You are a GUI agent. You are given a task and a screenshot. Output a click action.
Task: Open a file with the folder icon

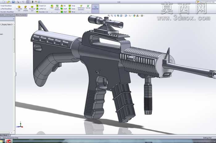click(8, 2)
